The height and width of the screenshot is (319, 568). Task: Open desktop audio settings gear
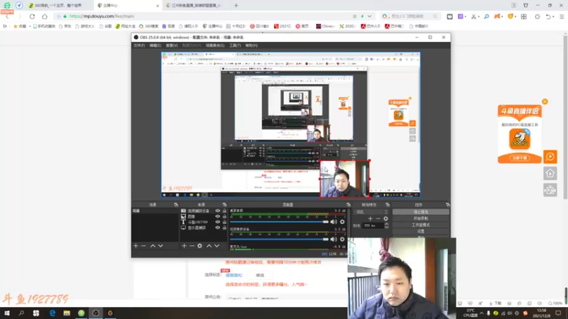(x=342, y=222)
